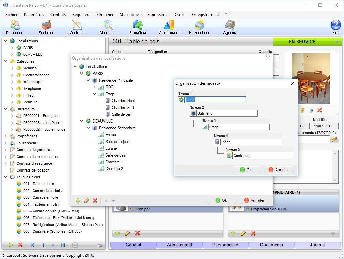Collapse the Etage node in localisations
This screenshot has width=344, height=259.
click(x=95, y=94)
